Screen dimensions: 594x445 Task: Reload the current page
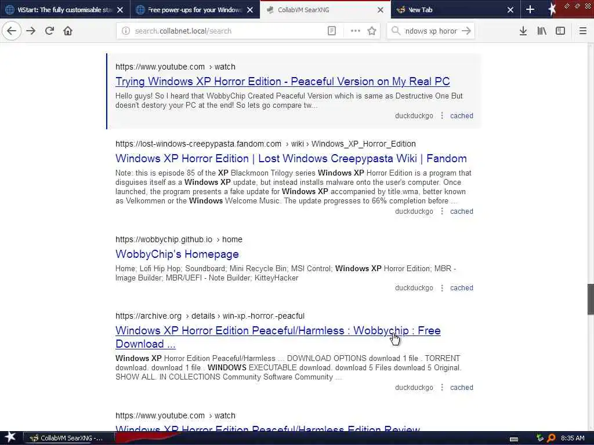pos(49,31)
